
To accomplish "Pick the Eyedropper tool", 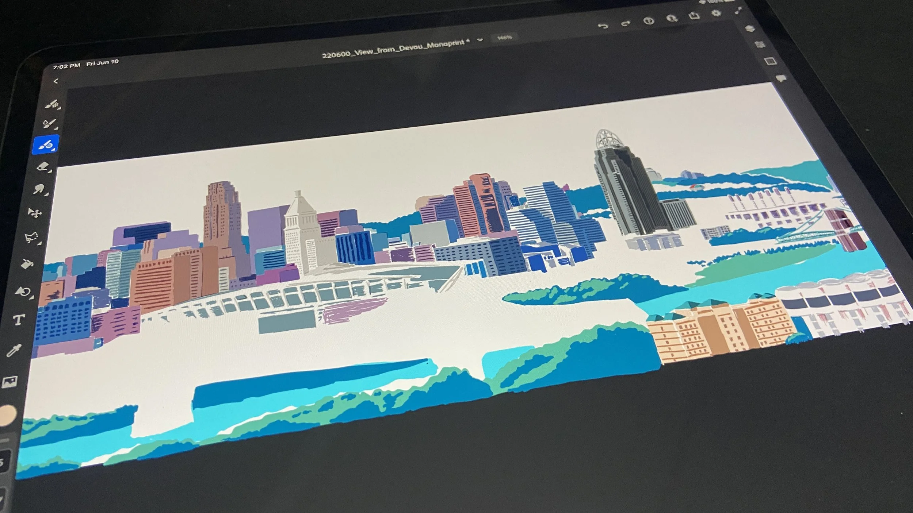I will click(x=14, y=351).
